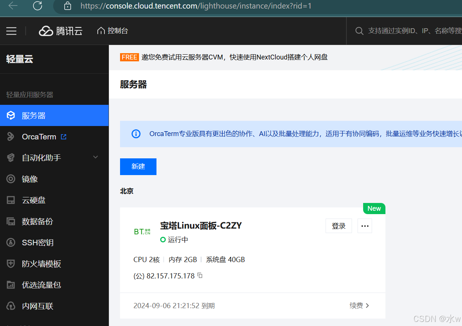Click the search magnifier icon
This screenshot has height=326, width=462.
pyautogui.click(x=359, y=31)
